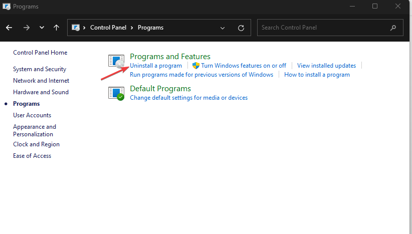412x234 pixels.
Task: Click the search magnifier icon
Action: [393, 28]
